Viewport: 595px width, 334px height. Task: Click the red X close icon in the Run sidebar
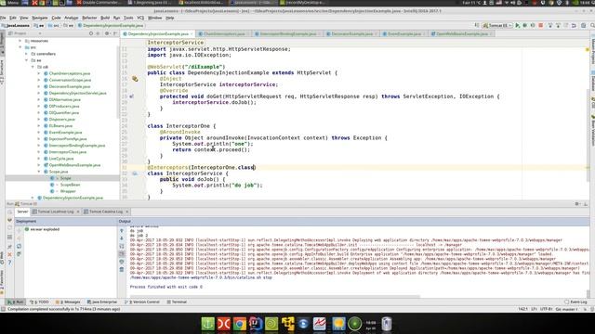[x=9, y=254]
